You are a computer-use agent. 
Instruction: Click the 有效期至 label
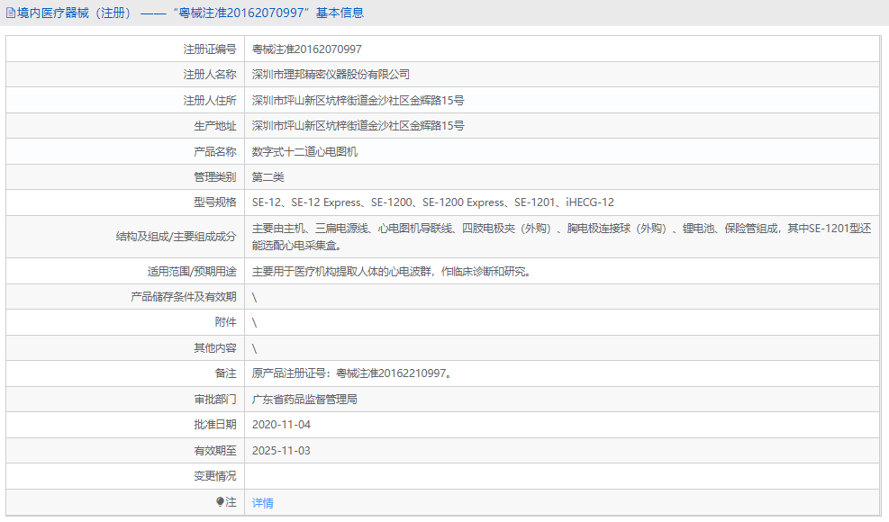tap(215, 451)
